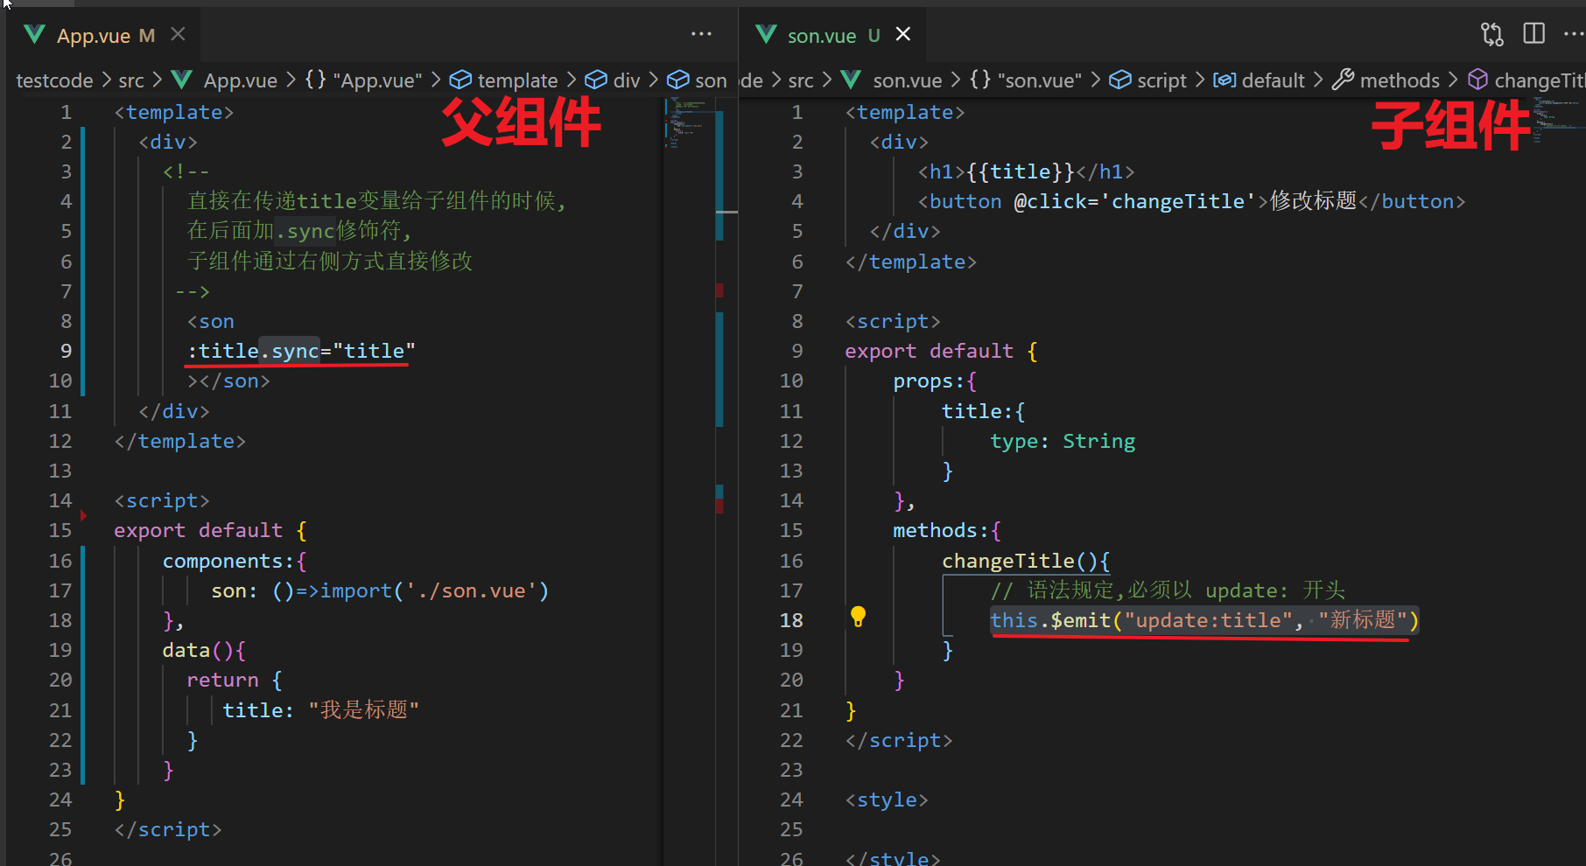Open left editor group More Actions menu
Viewport: 1586px width, 866px height.
pos(701,34)
